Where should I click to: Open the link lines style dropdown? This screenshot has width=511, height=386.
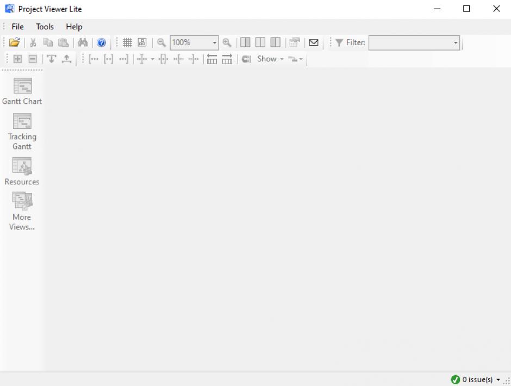(x=296, y=59)
